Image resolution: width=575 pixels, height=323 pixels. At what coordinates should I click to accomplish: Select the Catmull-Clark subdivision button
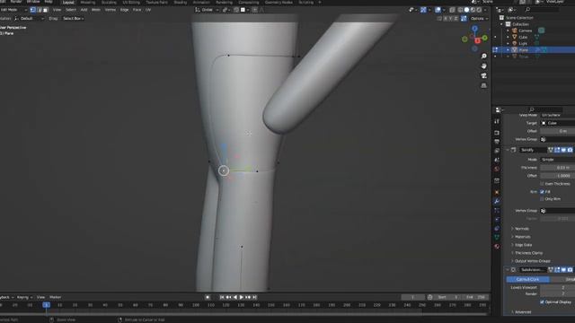tap(527, 279)
